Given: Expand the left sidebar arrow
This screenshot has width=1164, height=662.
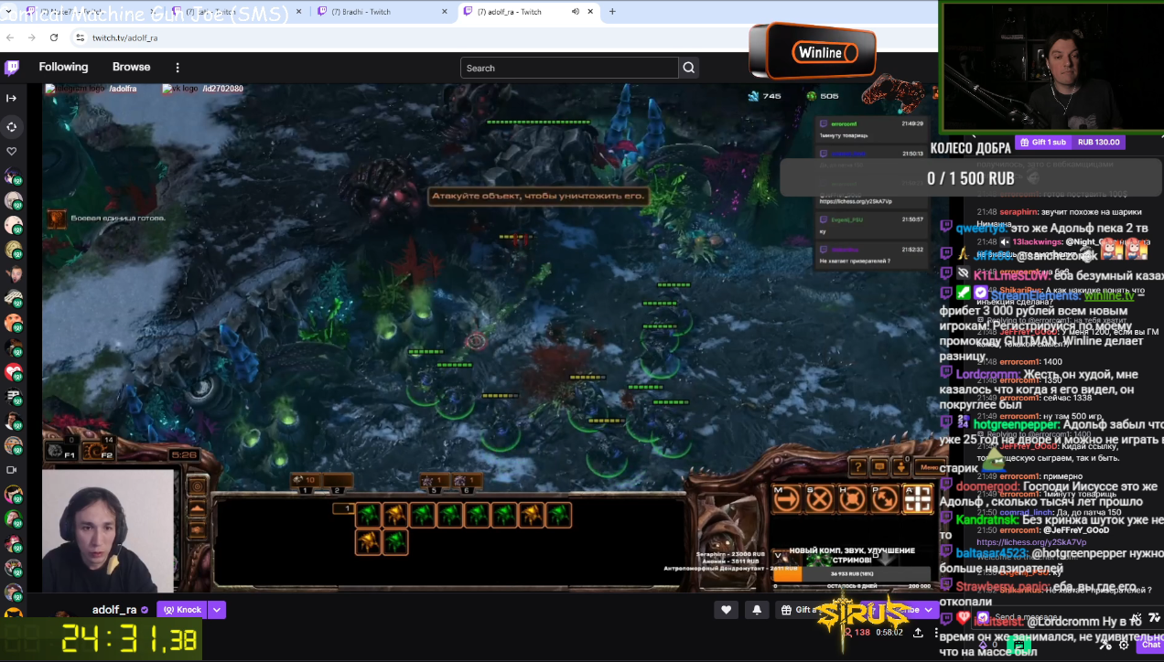Looking at the screenshot, I should (x=12, y=98).
